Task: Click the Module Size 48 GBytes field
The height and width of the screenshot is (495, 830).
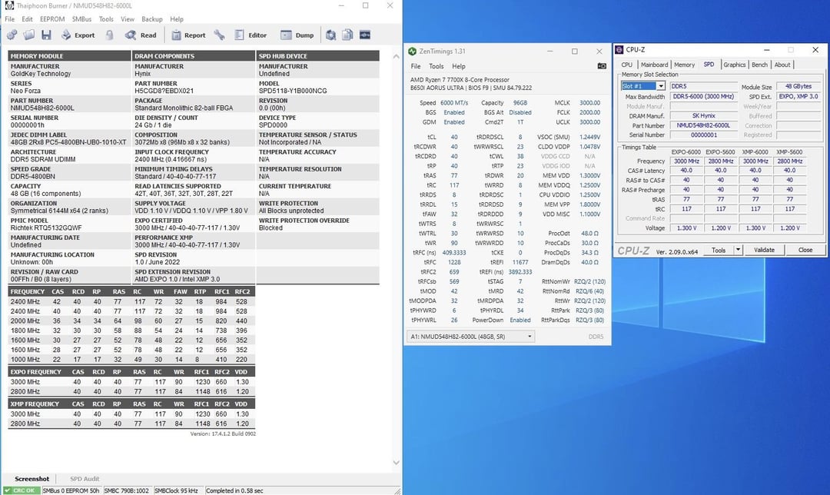Action: point(798,86)
